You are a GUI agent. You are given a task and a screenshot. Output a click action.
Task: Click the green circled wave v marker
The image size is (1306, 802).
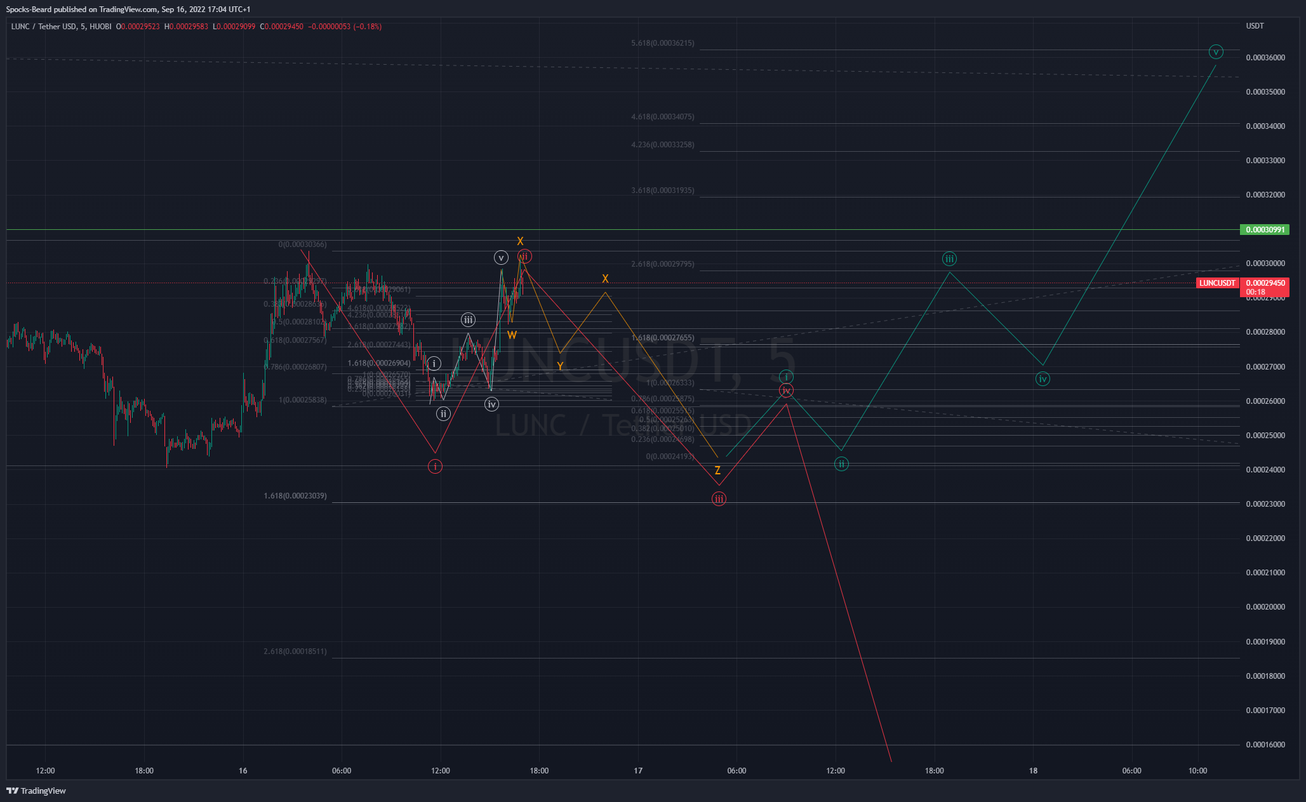tap(1216, 52)
